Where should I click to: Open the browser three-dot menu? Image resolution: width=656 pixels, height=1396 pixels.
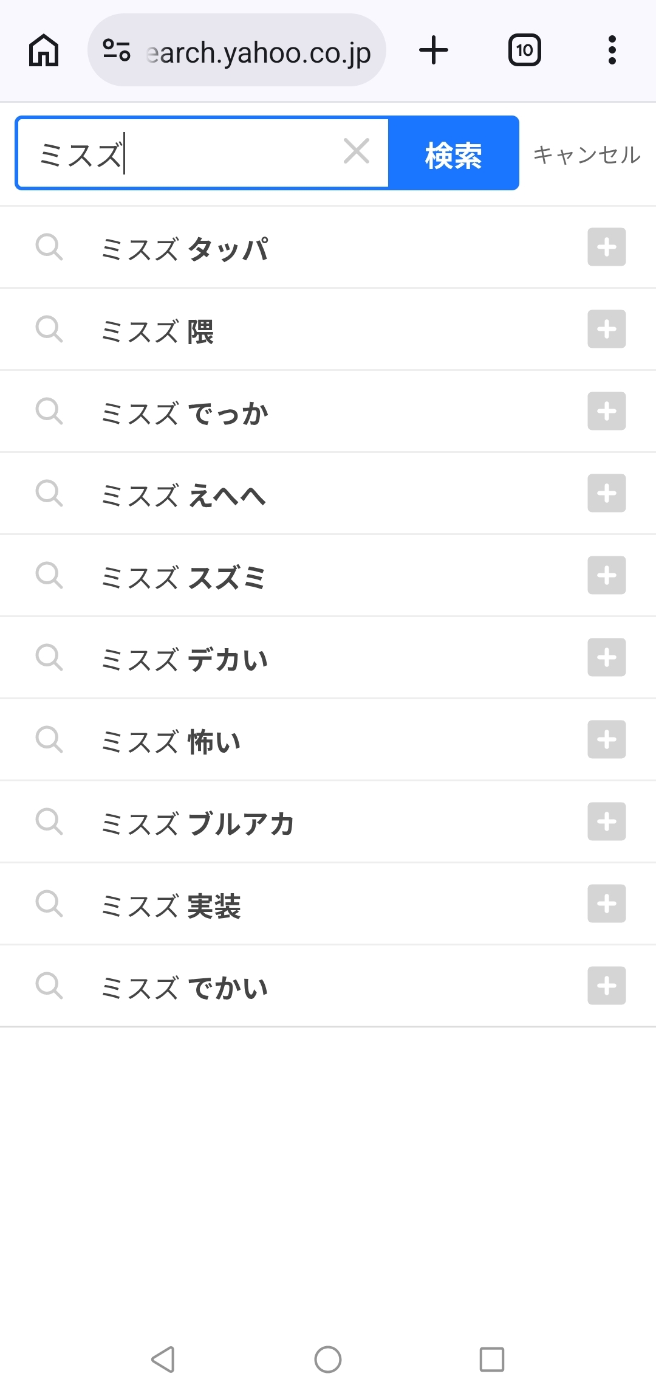click(x=612, y=50)
